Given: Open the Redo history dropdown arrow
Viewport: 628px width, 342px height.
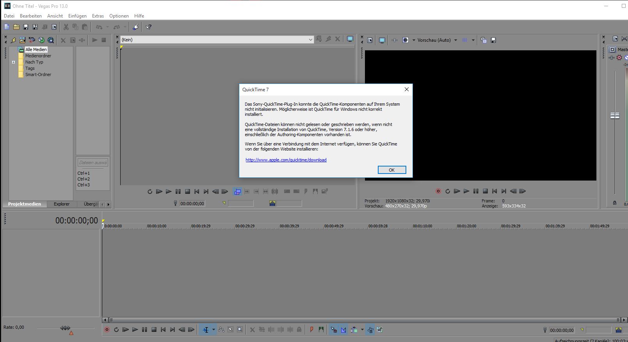Looking at the screenshot, I should coord(125,27).
